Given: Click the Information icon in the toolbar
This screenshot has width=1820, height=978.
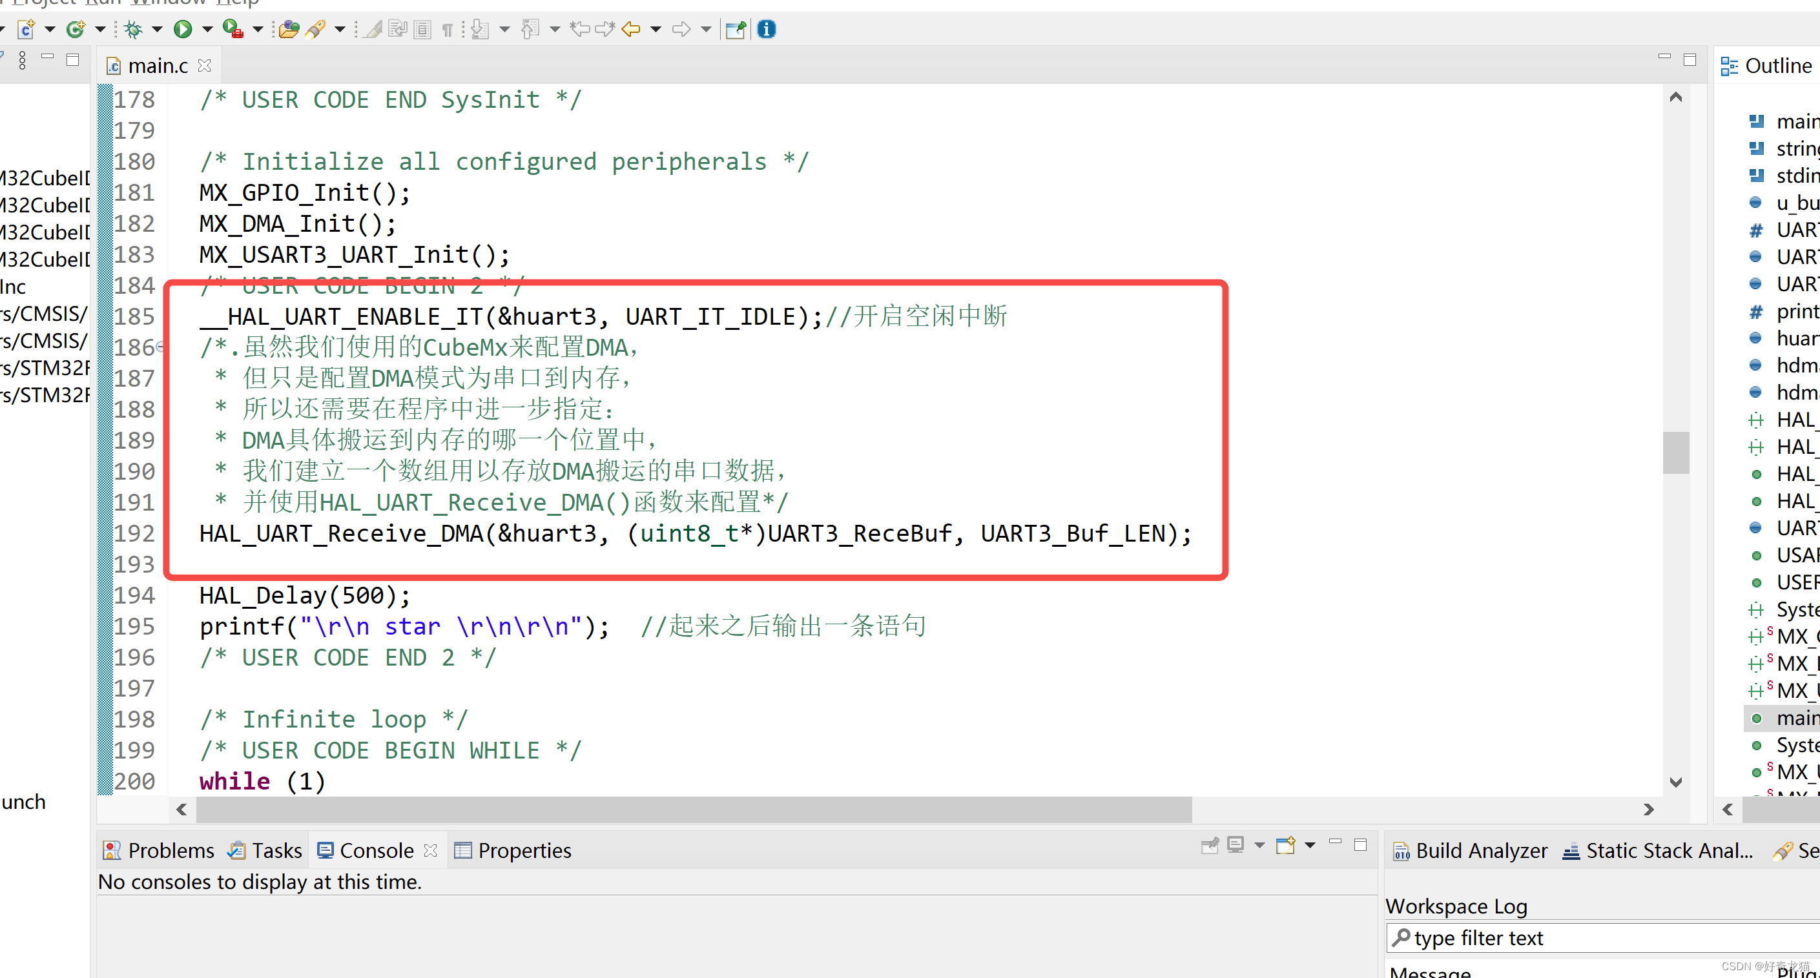Looking at the screenshot, I should point(767,30).
